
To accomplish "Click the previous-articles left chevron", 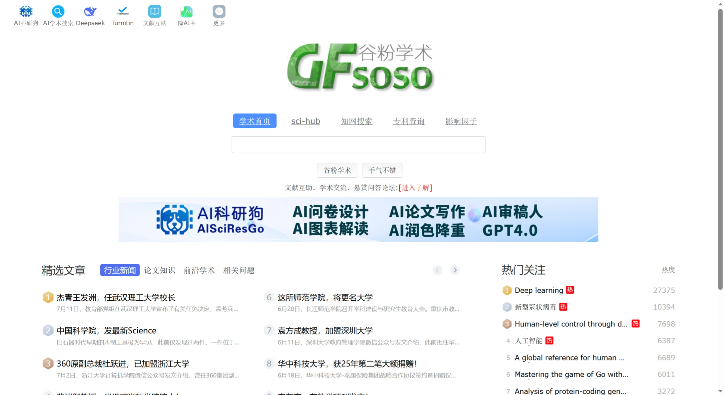I will pyautogui.click(x=437, y=270).
